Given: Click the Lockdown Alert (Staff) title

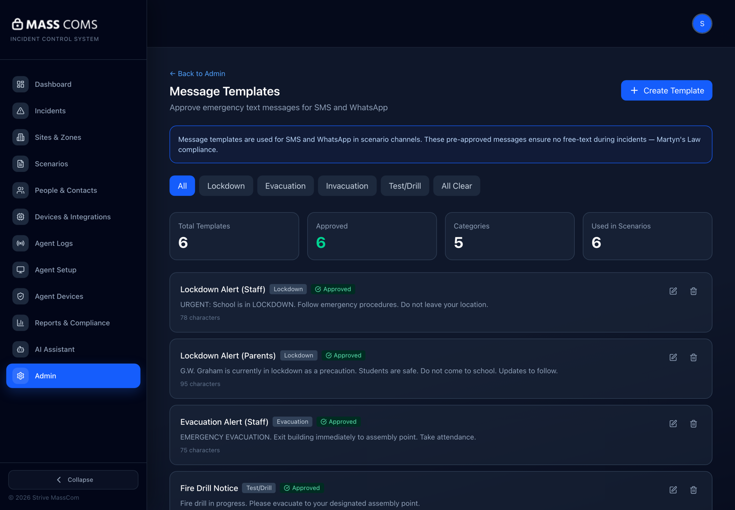Looking at the screenshot, I should coord(223,289).
